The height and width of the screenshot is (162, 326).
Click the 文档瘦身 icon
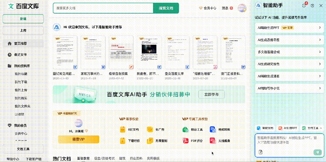(213, 141)
